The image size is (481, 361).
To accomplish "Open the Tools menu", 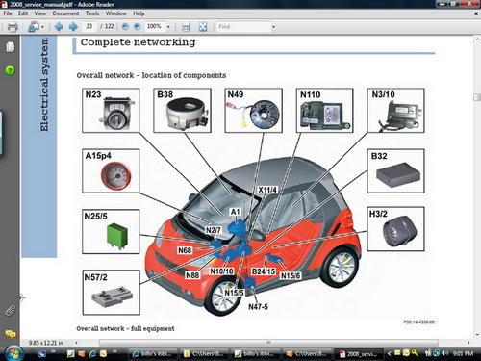I will click(92, 13).
